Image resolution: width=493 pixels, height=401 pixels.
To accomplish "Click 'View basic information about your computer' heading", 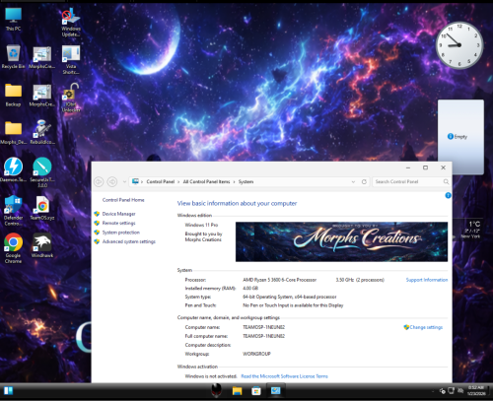I will pos(237,203).
